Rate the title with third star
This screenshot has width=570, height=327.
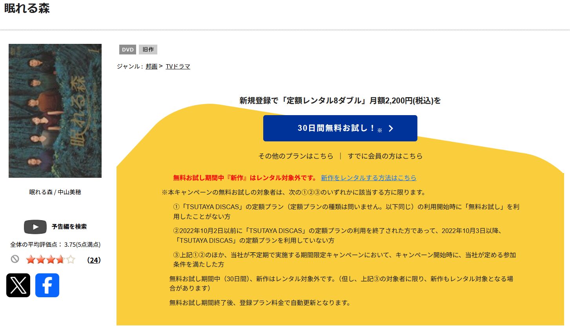50,259
